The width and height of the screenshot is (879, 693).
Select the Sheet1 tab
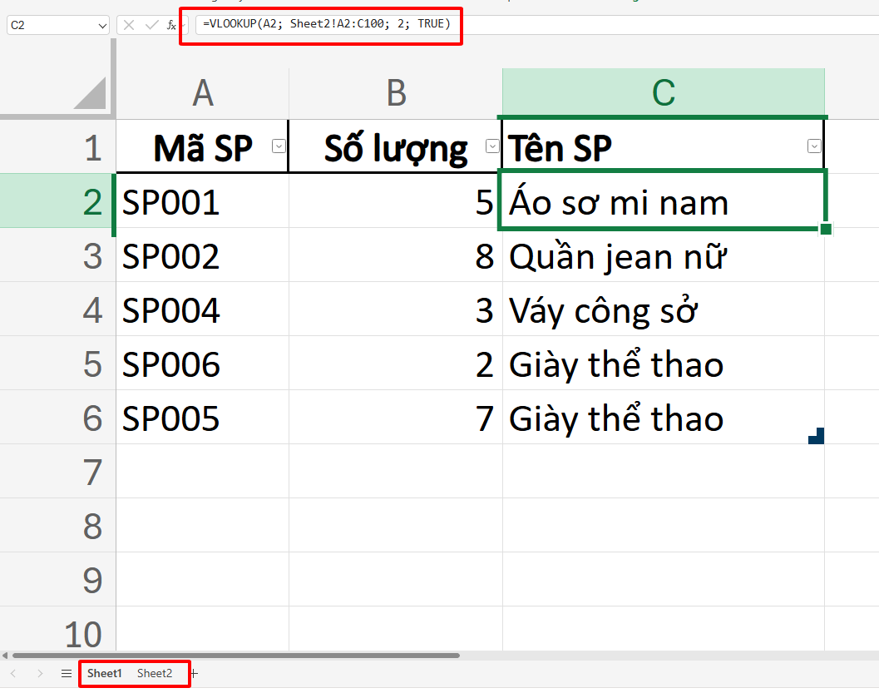point(104,674)
